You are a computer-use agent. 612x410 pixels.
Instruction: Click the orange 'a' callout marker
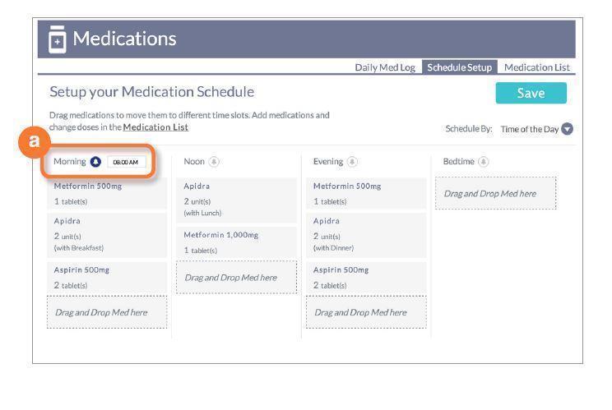(x=34, y=141)
